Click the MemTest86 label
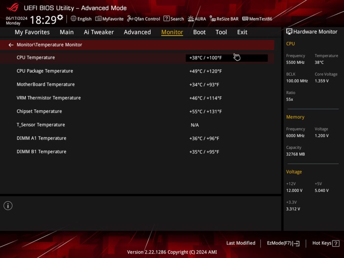This screenshot has width=344, height=258. click(x=261, y=19)
